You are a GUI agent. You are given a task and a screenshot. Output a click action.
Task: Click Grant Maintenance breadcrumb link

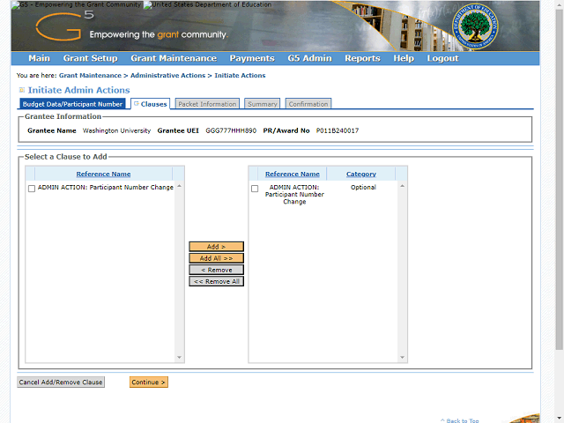(90, 76)
